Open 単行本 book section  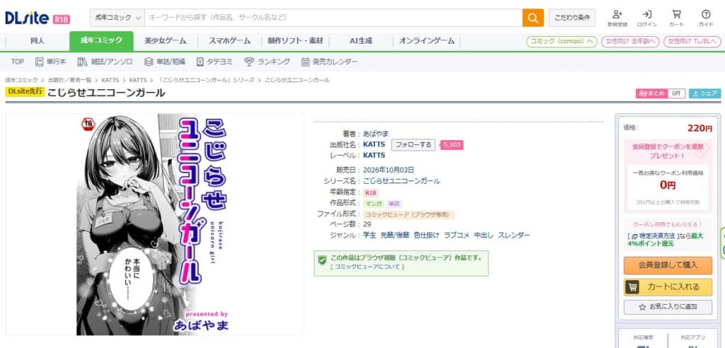tap(51, 62)
